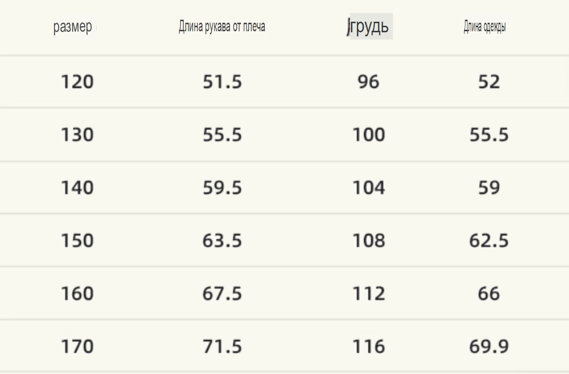
Task: Click the size 120 cell
Action: [x=77, y=82]
